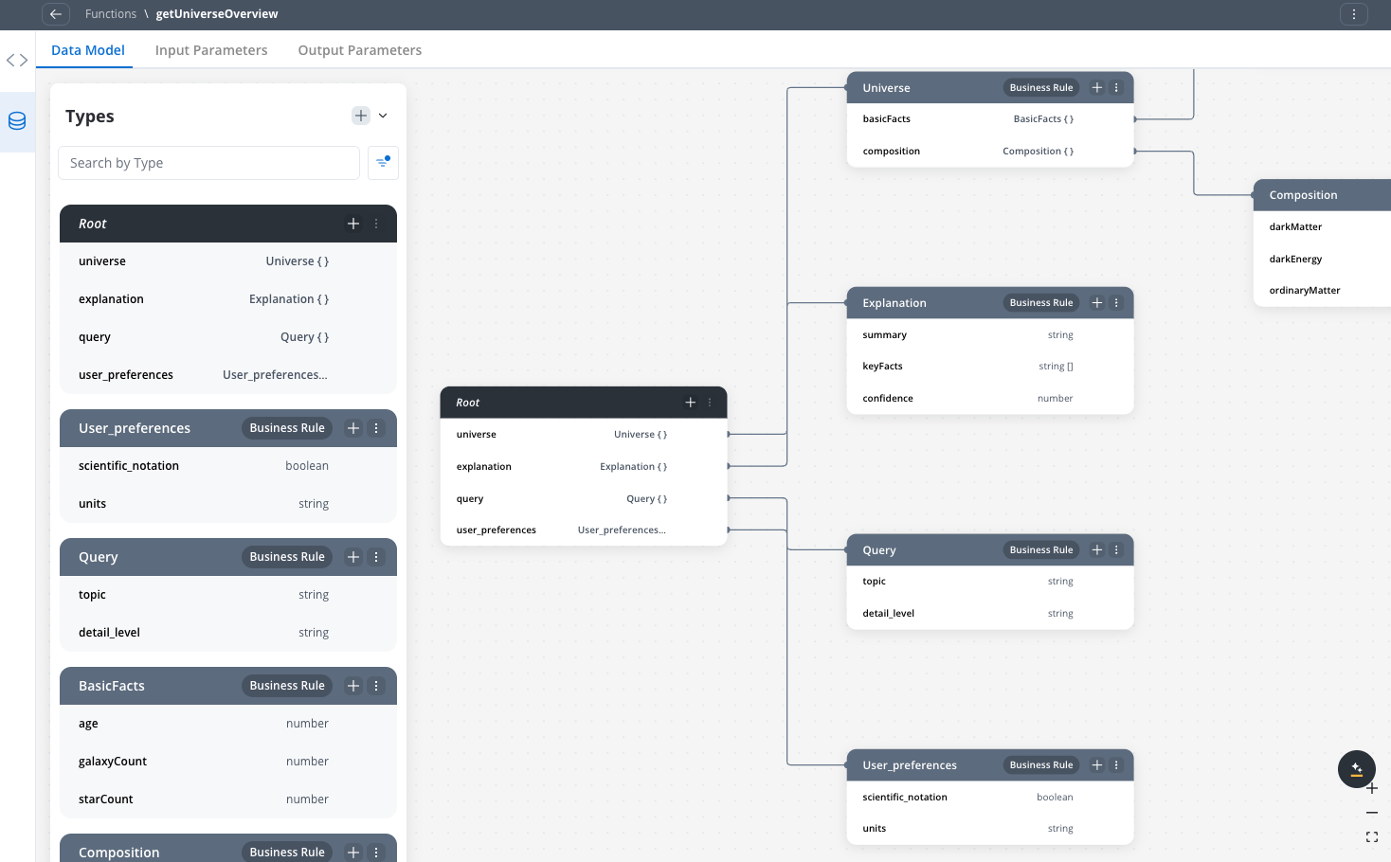
Task: Click Business Rule on User_preferences in Types
Action: click(287, 428)
